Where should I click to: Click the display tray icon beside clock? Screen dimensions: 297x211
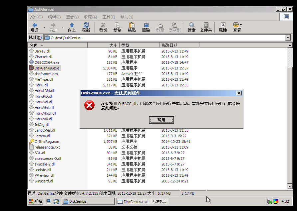276,201
